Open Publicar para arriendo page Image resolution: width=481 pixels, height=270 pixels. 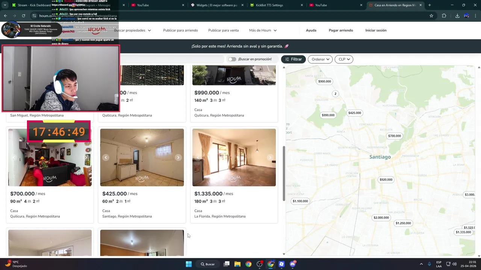pyautogui.click(x=180, y=30)
